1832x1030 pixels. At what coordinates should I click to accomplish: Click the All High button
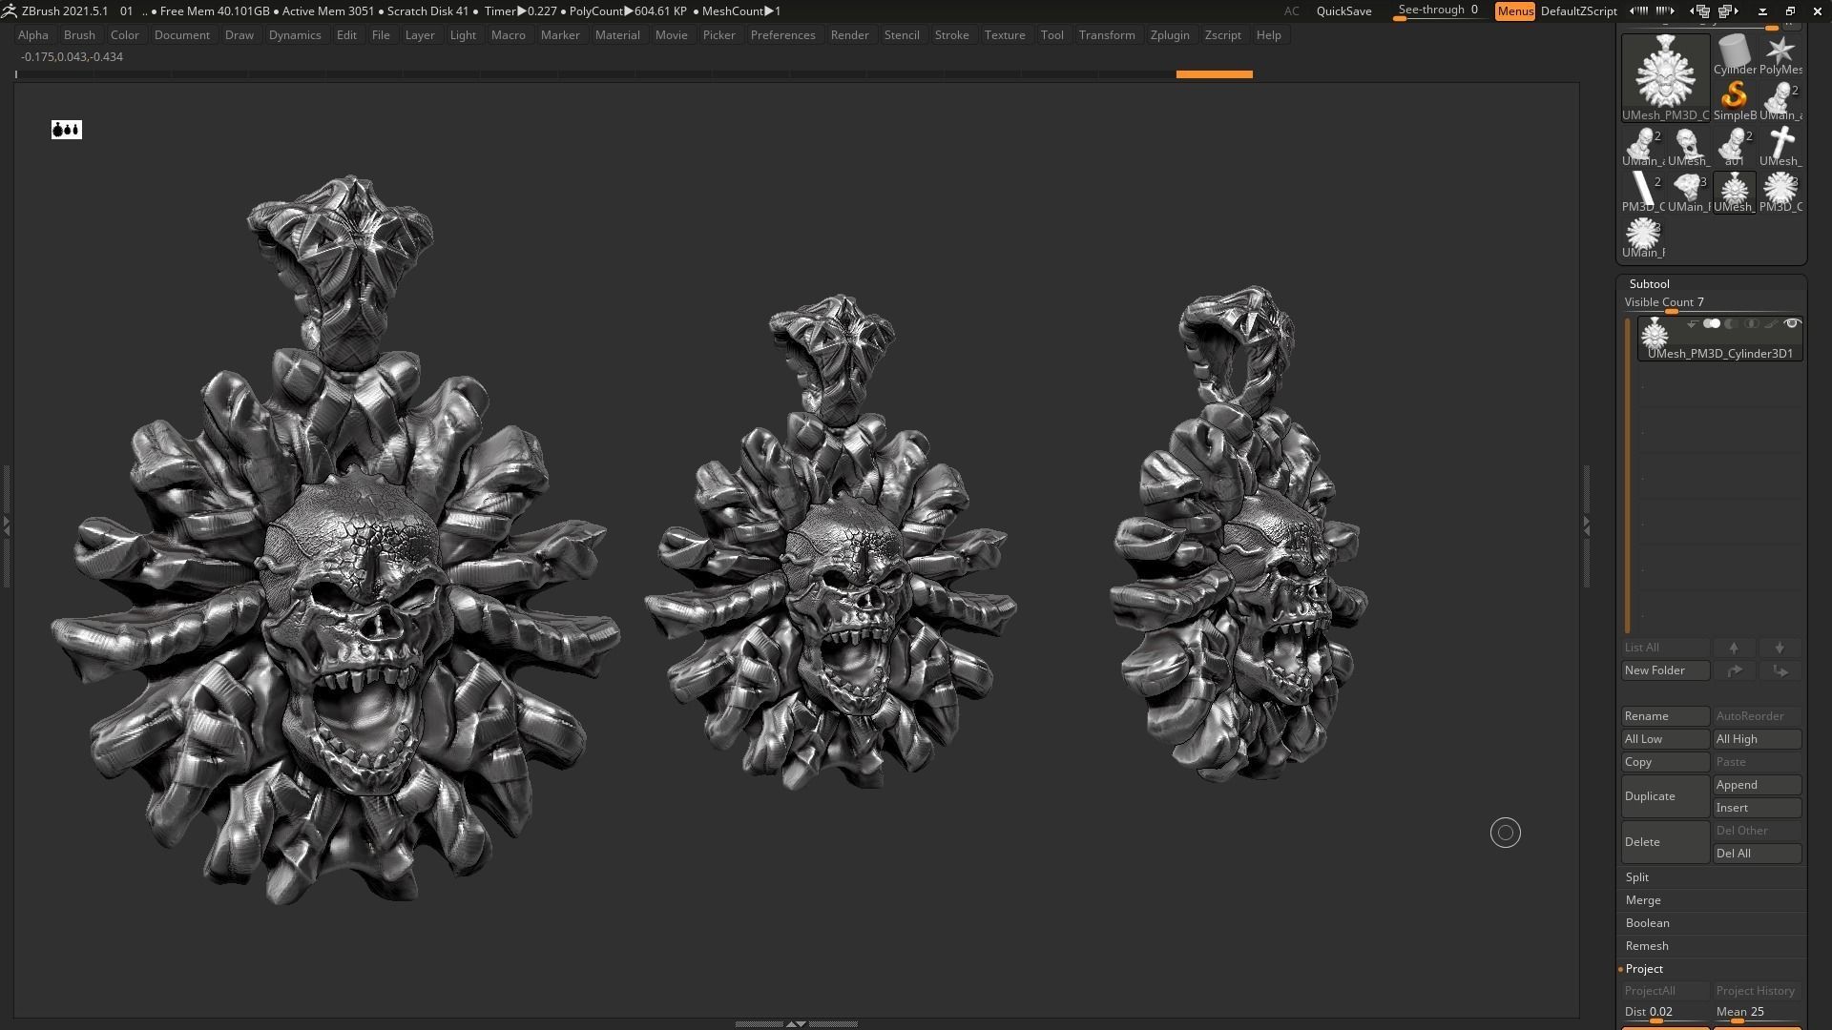(x=1757, y=739)
